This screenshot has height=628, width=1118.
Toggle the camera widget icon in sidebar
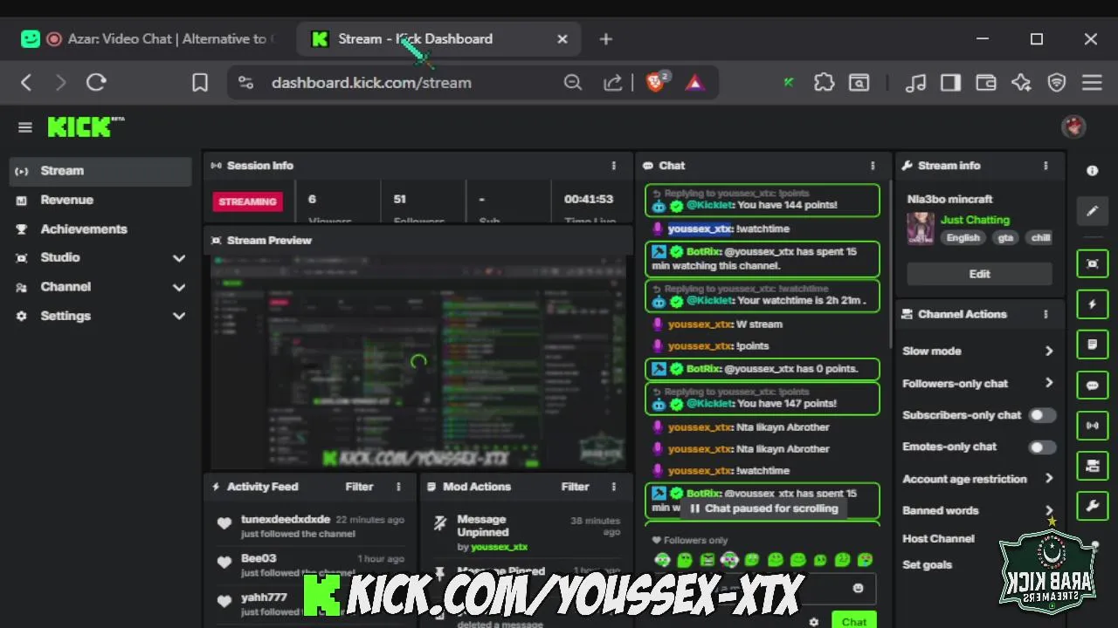[x=1092, y=466]
